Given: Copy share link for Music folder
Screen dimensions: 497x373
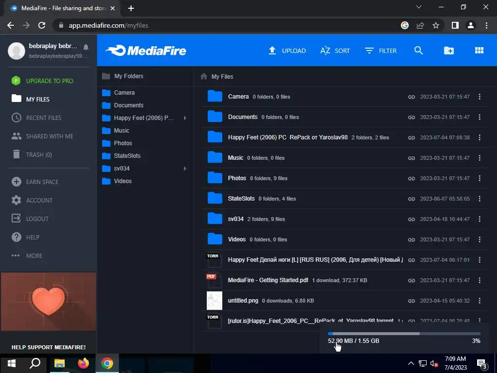Looking at the screenshot, I should click(x=412, y=158).
